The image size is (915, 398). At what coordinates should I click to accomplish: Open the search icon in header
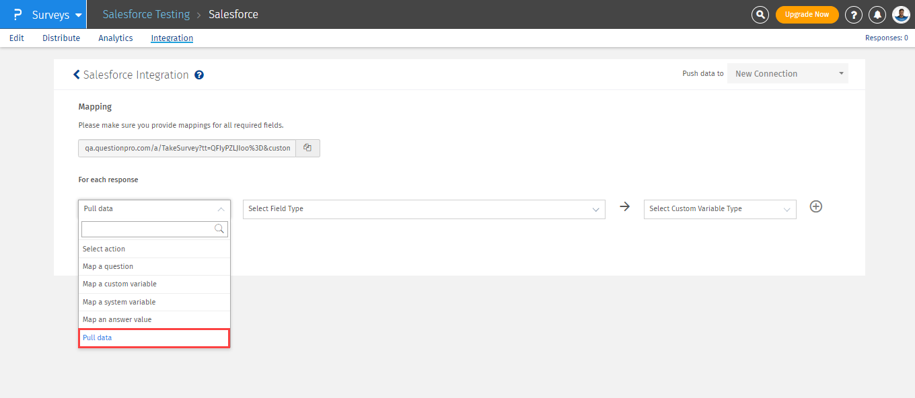pyautogui.click(x=760, y=14)
